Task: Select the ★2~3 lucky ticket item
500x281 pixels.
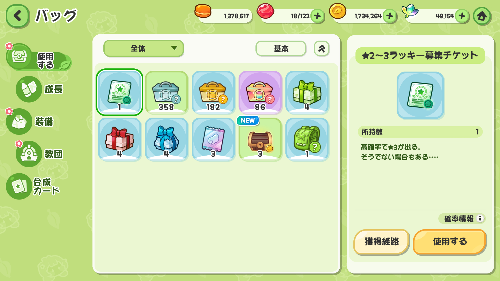Action: click(120, 92)
